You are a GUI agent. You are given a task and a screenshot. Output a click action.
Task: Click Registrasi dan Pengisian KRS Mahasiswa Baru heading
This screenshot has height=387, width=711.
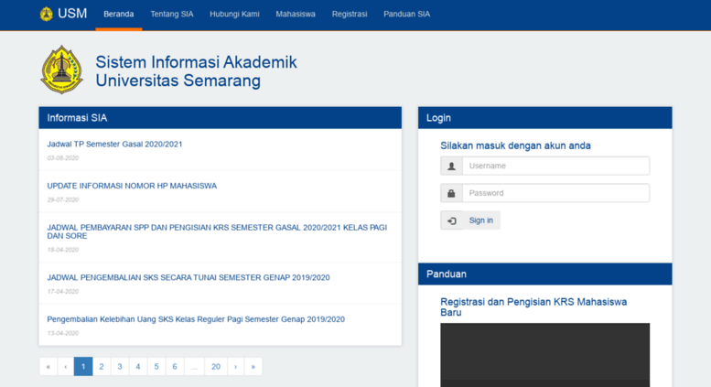[x=533, y=306]
